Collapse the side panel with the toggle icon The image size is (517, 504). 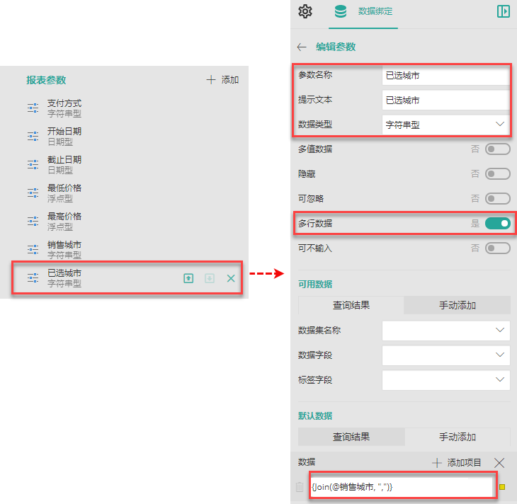click(x=503, y=11)
